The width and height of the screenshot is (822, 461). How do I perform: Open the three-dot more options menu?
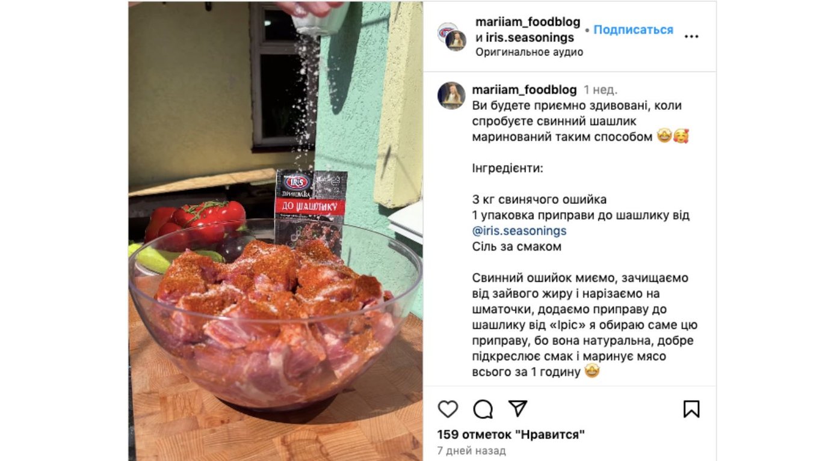pos(691,37)
